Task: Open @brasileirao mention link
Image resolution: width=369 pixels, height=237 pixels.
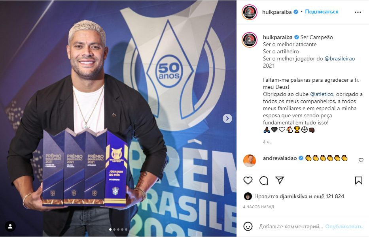Action: pos(340,58)
